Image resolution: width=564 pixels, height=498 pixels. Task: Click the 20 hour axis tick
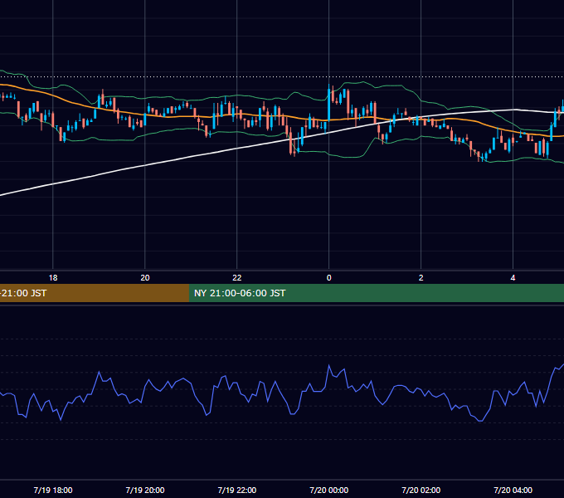click(145, 278)
